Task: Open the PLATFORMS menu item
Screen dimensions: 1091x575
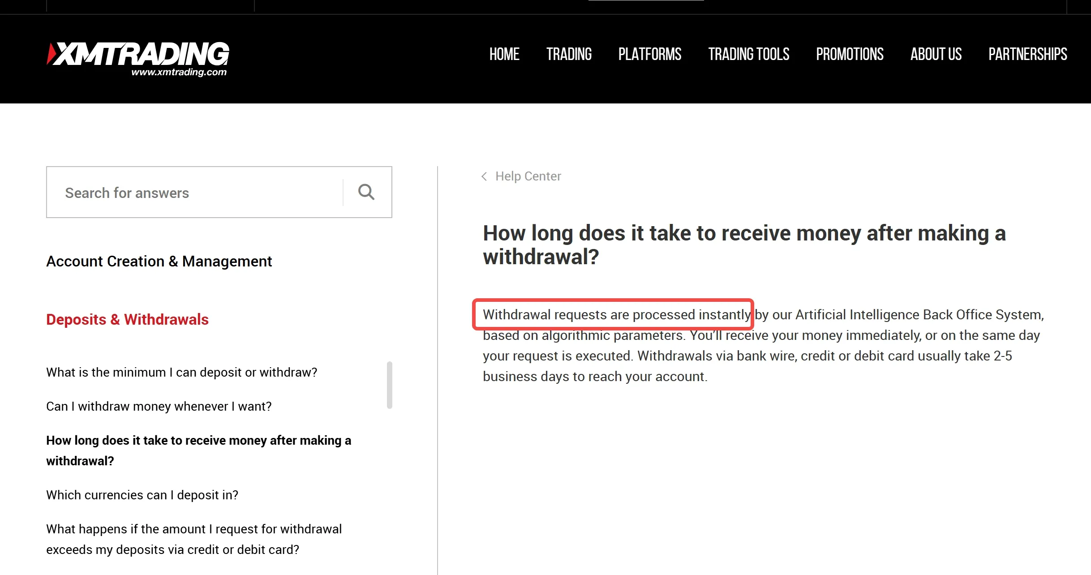Action: [649, 54]
